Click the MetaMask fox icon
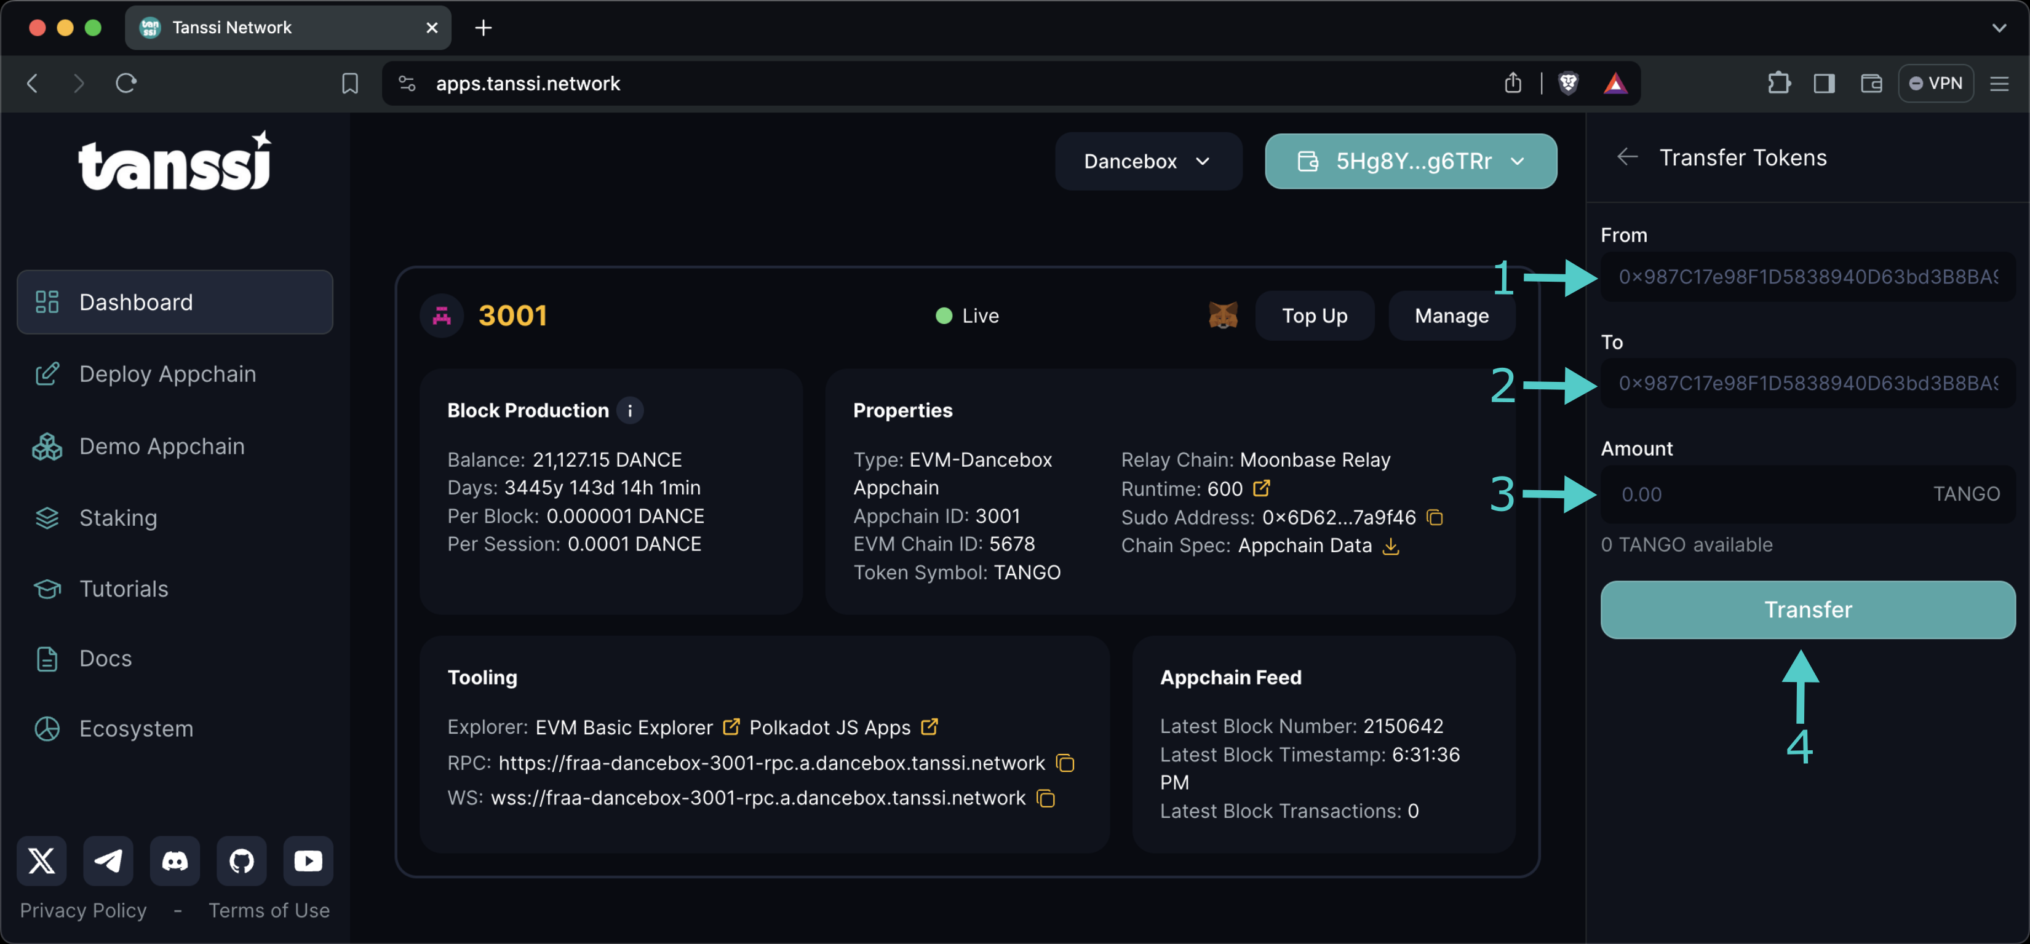Screen dimensions: 2030x944 point(1223,316)
